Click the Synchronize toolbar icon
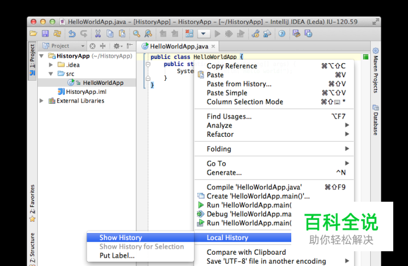 (x=57, y=34)
